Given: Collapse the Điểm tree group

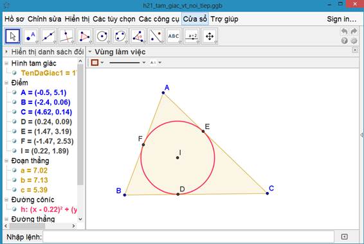Looking at the screenshot, I should coord(6,82).
